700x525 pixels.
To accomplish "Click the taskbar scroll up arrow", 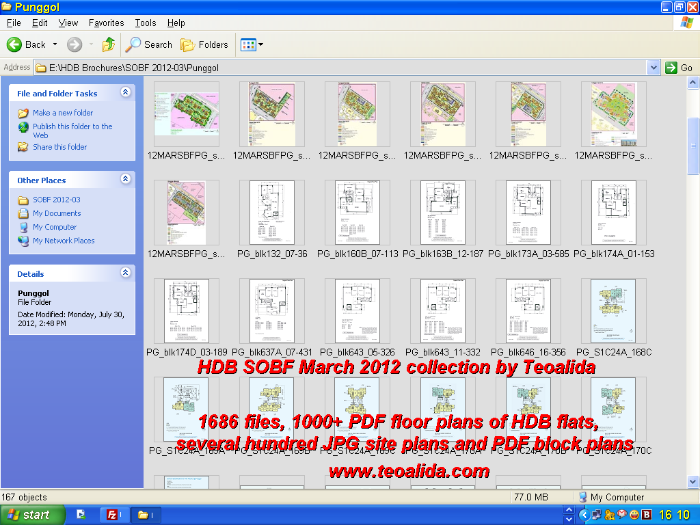I will pos(569,510).
